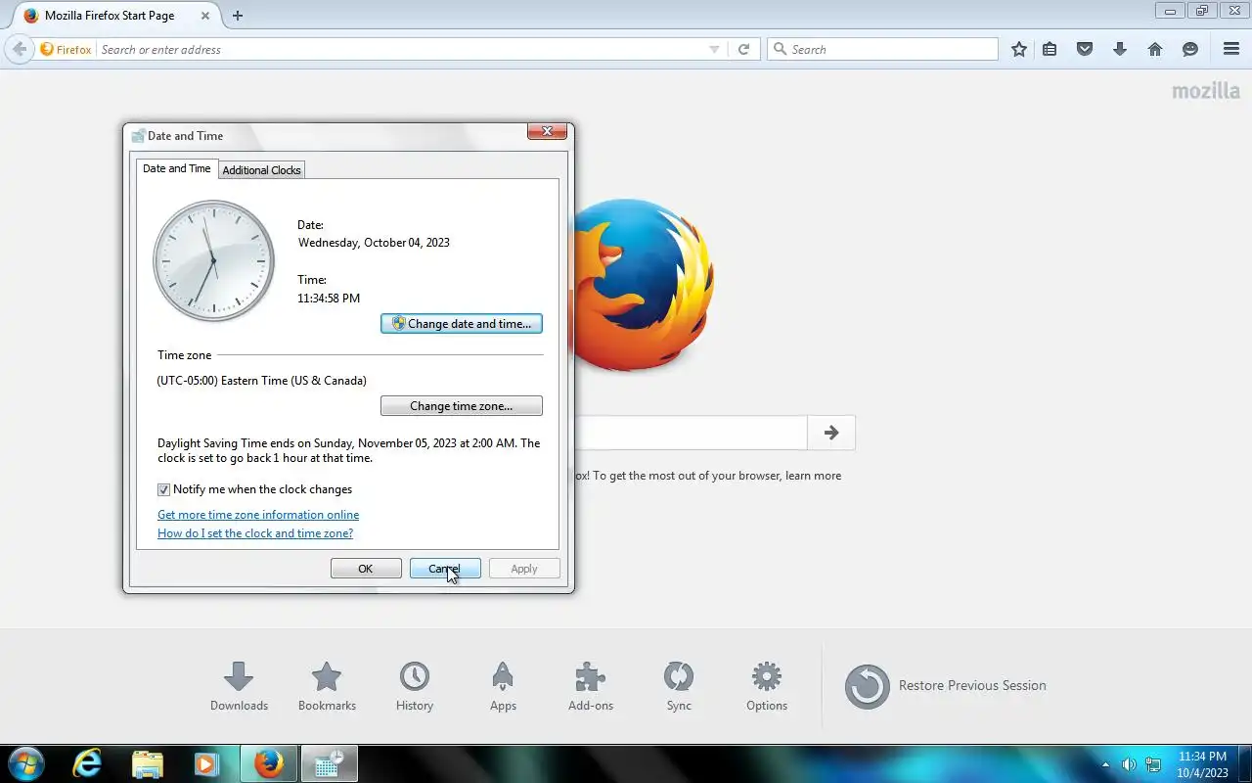
Task: Focus the Search box in toolbar
Action: (x=882, y=49)
